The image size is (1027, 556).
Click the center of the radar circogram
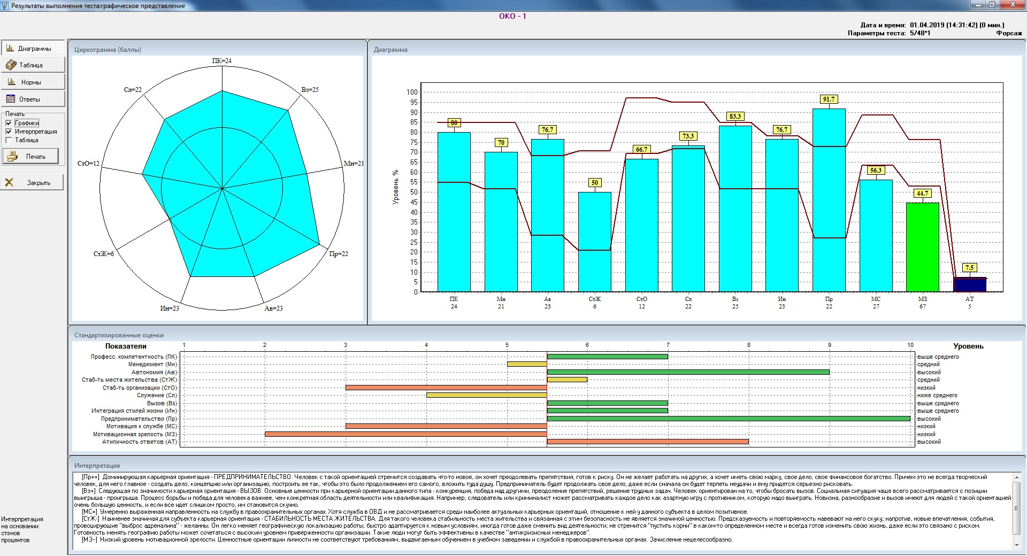tap(222, 188)
